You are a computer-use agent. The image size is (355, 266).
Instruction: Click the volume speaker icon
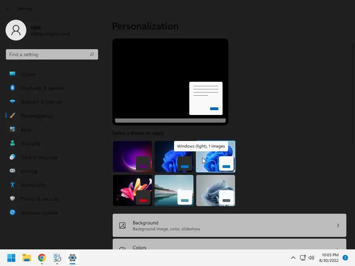pyautogui.click(x=311, y=258)
